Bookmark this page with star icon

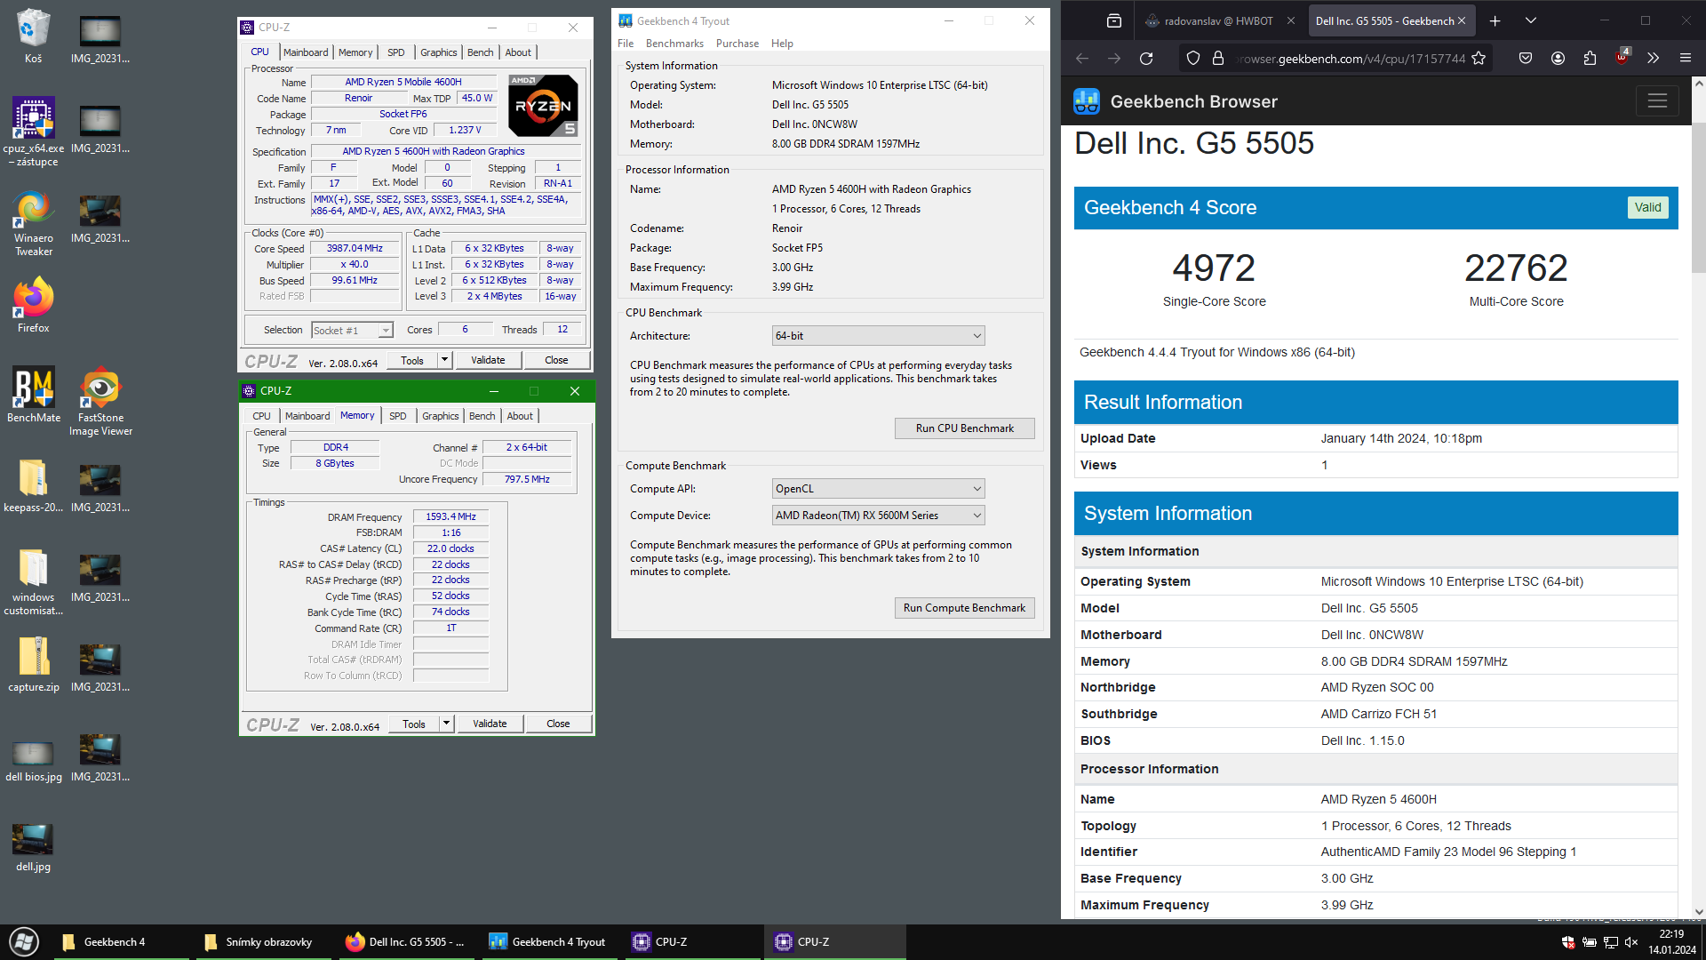(1479, 58)
